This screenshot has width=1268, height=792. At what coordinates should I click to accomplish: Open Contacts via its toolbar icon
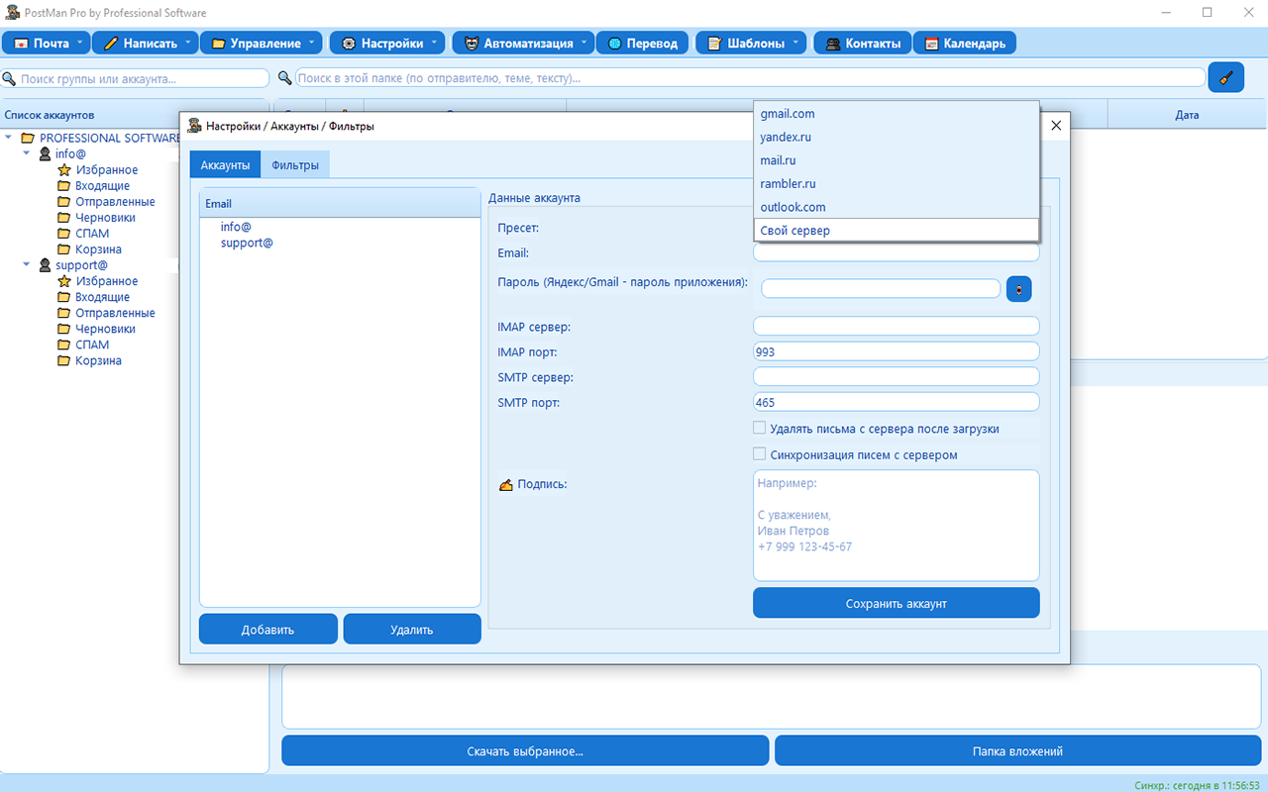(832, 44)
